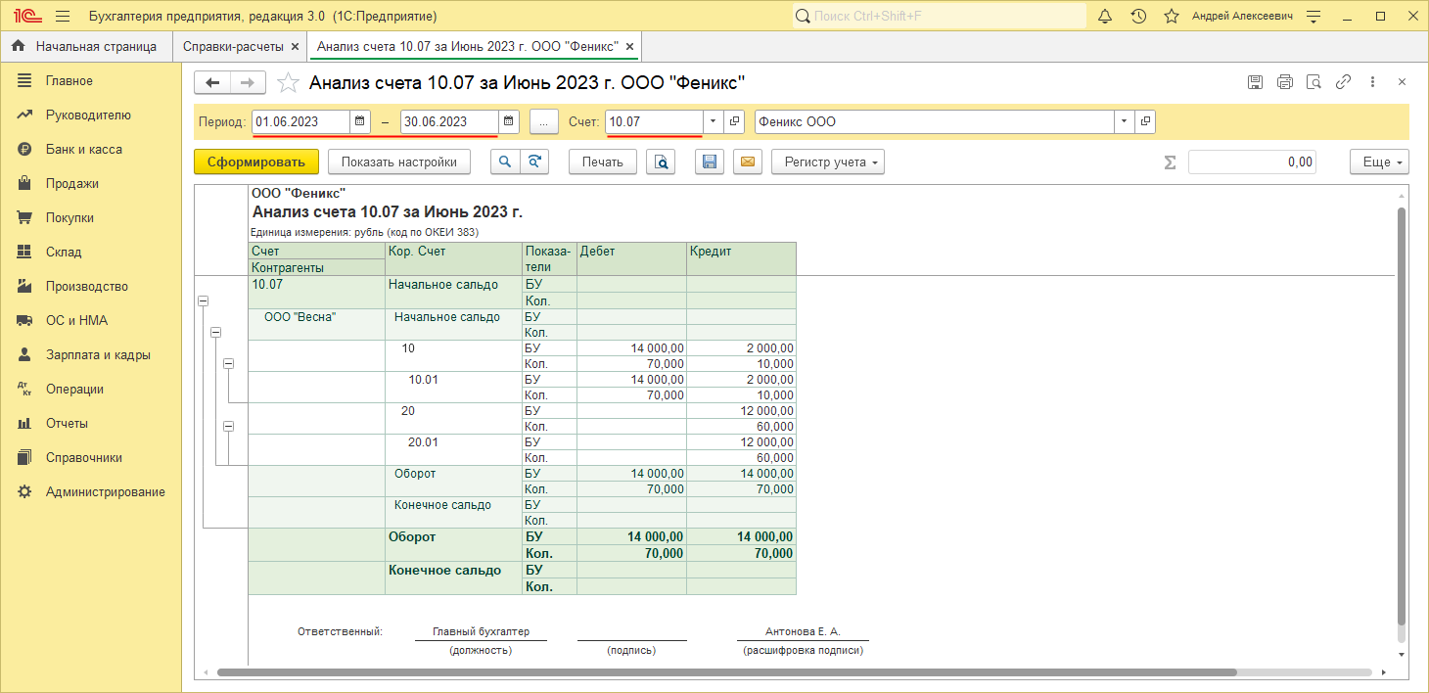Screen dimensions: 1429x693
Task: Open the Банк и касса section
Action: pyautogui.click(x=83, y=150)
